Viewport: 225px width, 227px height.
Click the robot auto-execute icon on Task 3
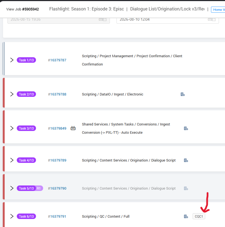click(x=73, y=128)
